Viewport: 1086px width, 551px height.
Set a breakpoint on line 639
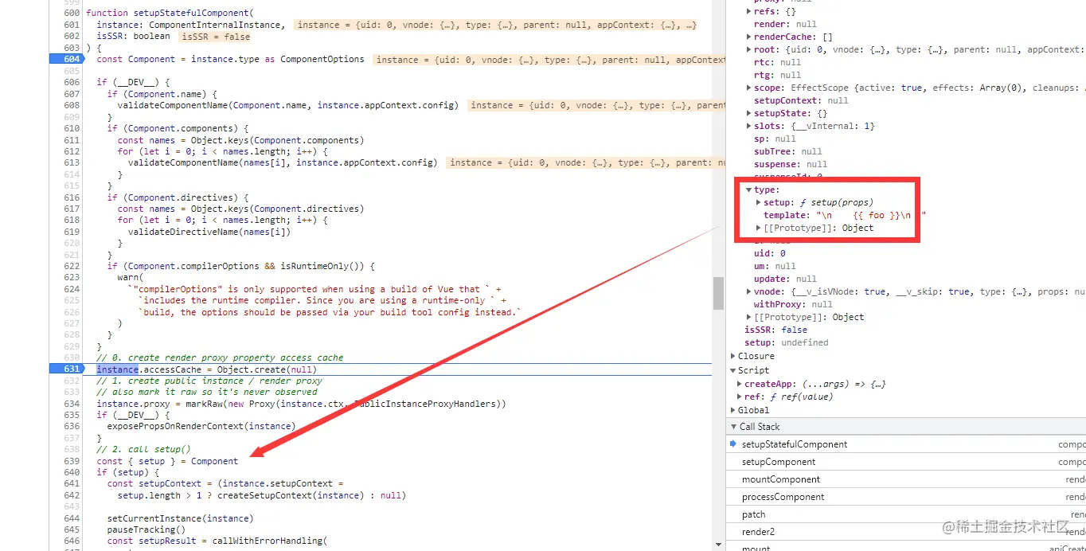72,461
